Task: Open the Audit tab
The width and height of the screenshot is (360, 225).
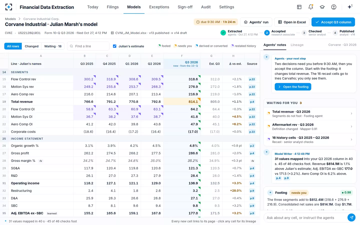Action: click(206, 7)
